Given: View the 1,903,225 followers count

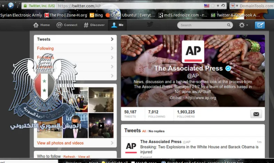Looking at the screenshot, I should coord(186,114).
